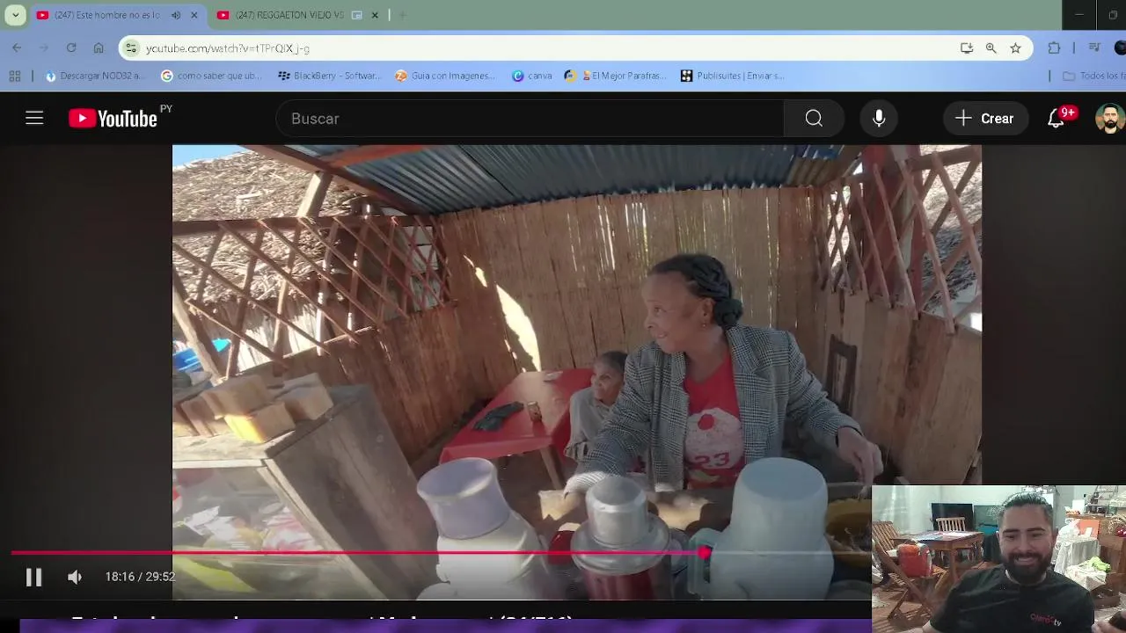1126x633 pixels.
Task: Start voice search with the microphone
Action: 879,119
